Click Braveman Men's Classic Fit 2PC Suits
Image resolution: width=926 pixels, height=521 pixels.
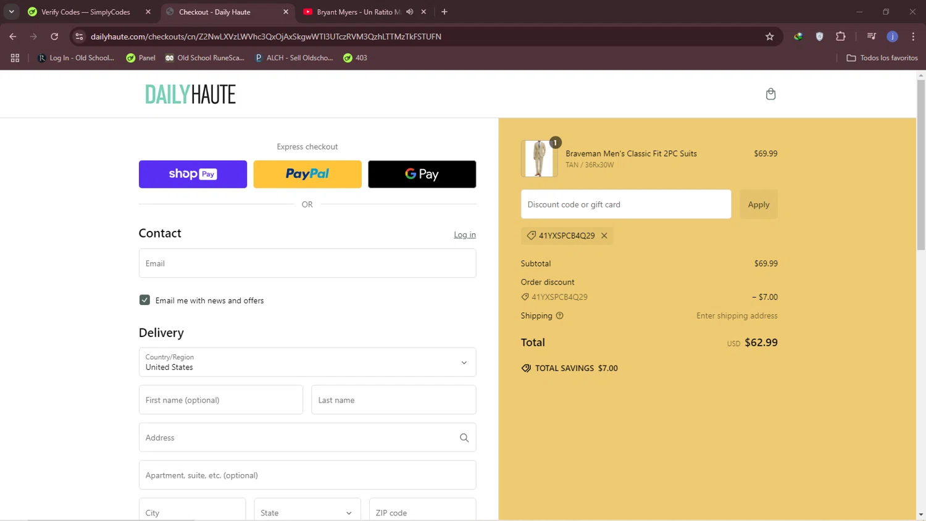pyautogui.click(x=631, y=154)
